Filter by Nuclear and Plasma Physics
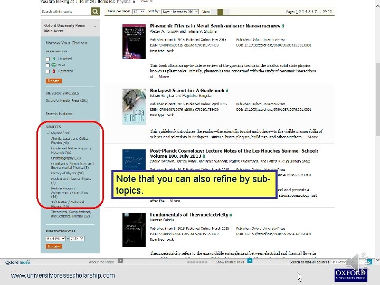This screenshot has width=380, height=285. (71, 181)
